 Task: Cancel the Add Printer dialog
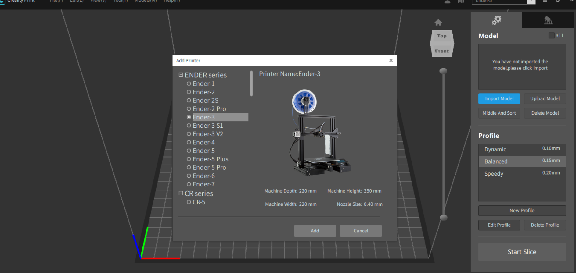pyautogui.click(x=361, y=231)
